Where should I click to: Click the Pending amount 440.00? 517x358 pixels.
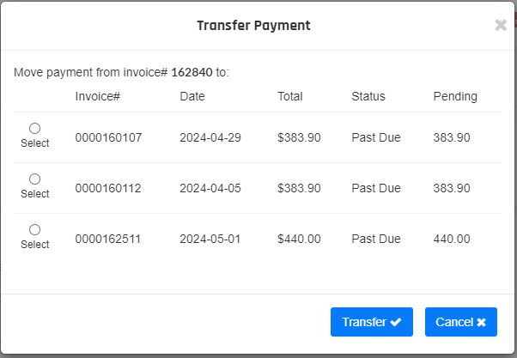[x=452, y=239]
